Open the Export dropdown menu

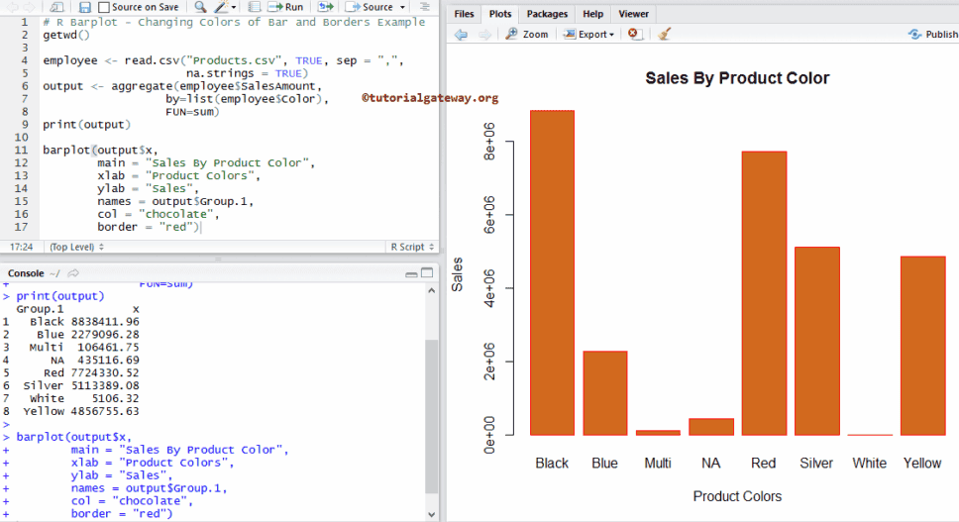pyautogui.click(x=588, y=35)
